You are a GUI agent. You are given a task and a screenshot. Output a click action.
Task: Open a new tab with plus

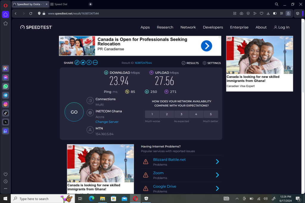[x=91, y=4]
